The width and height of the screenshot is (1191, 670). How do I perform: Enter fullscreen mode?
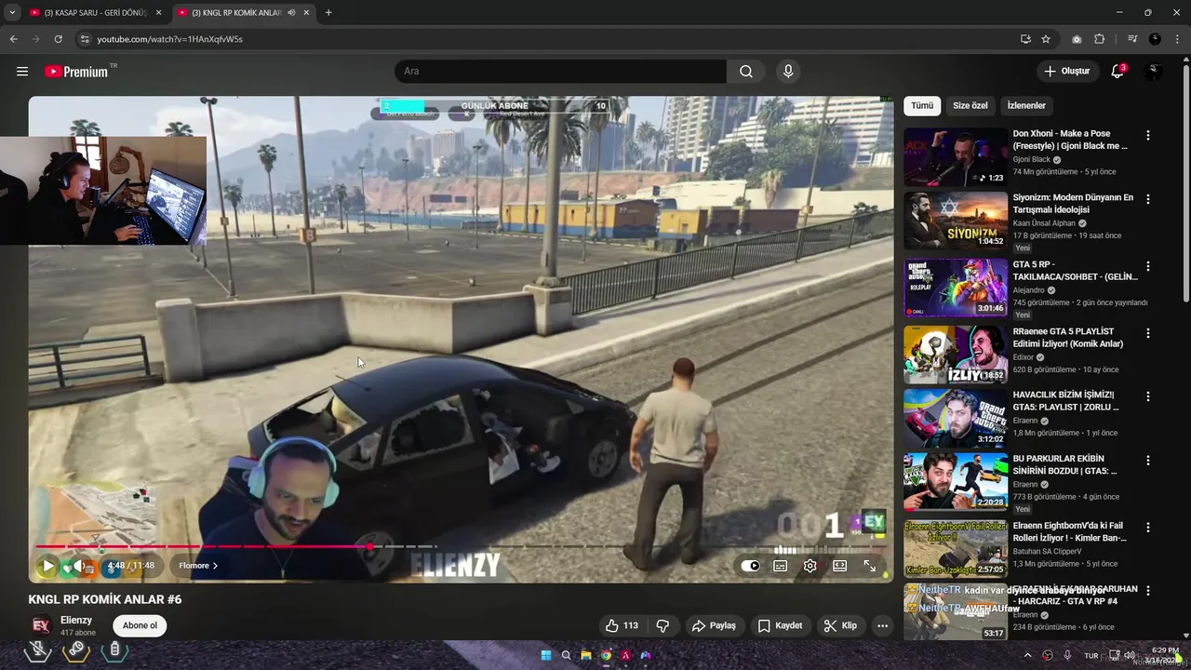[870, 566]
